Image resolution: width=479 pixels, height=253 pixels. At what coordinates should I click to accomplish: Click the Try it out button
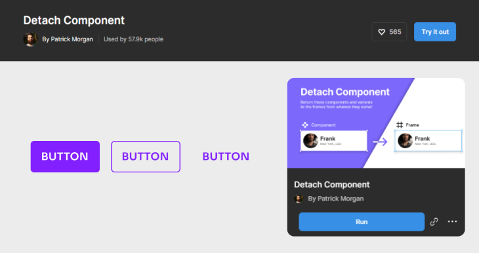[x=435, y=31]
